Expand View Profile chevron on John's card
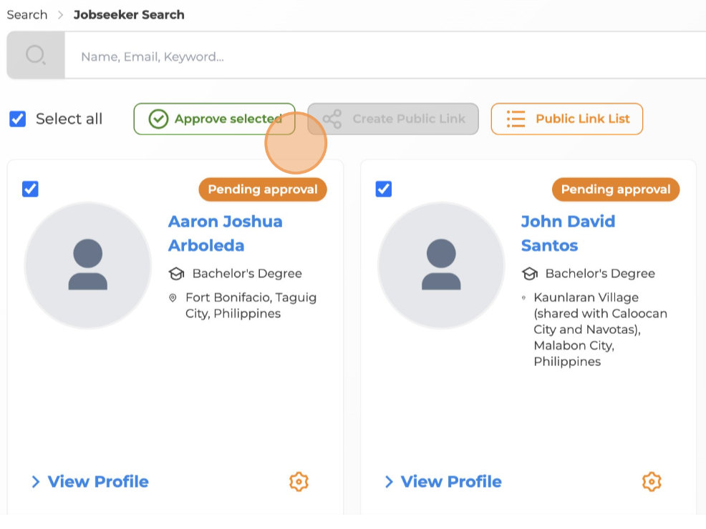The height and width of the screenshot is (529, 706). click(x=389, y=482)
